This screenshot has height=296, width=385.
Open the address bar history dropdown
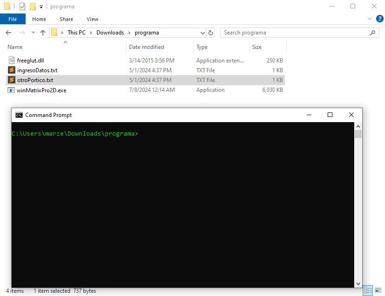tap(202, 33)
